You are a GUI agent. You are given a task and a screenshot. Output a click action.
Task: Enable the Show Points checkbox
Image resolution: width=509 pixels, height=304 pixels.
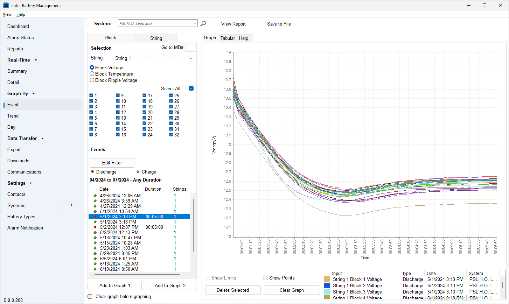(266, 278)
